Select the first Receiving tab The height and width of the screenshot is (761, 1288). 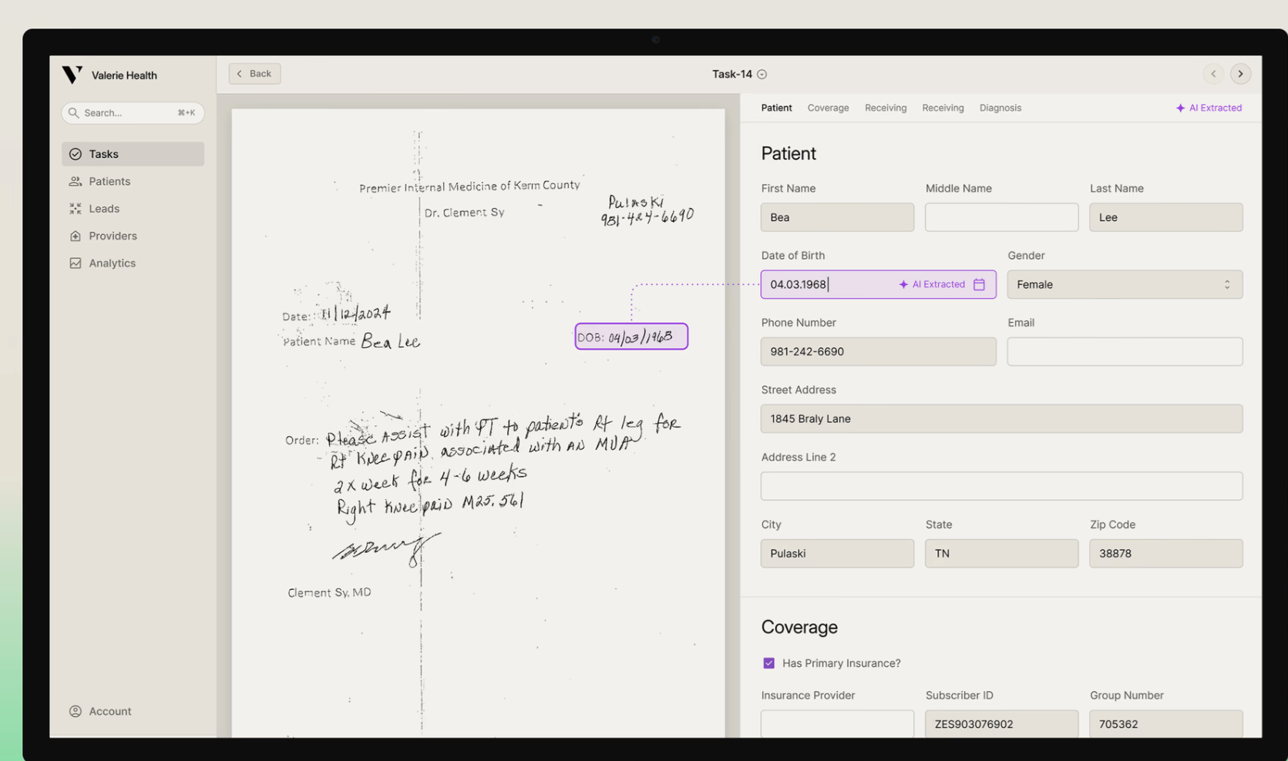[885, 108]
